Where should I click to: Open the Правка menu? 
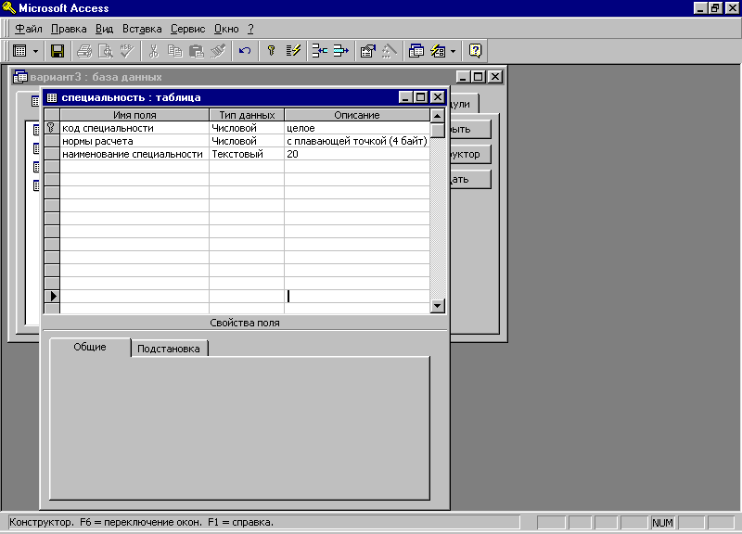[69, 29]
